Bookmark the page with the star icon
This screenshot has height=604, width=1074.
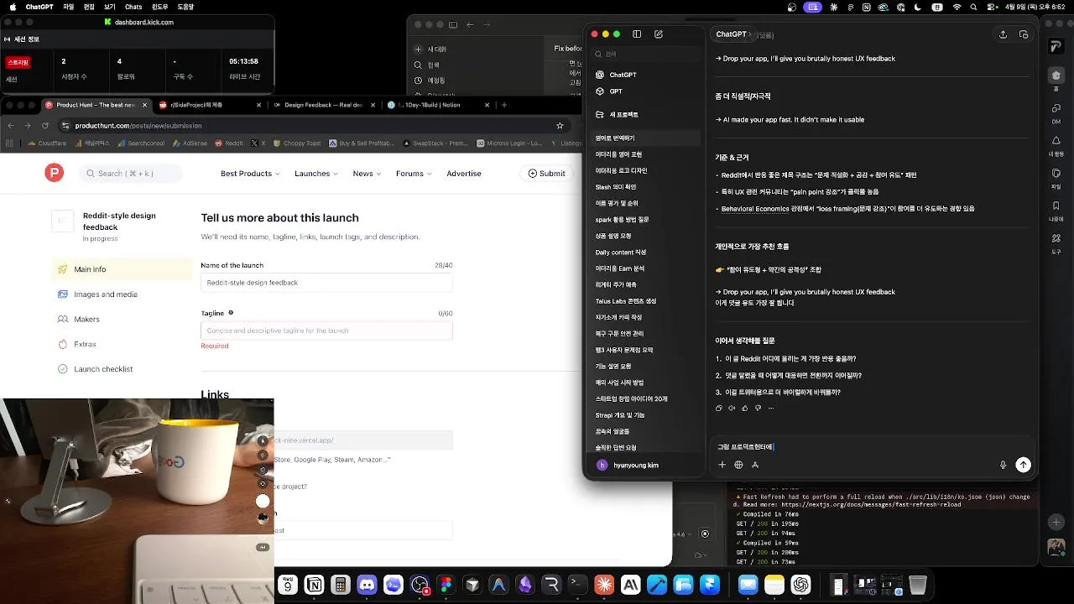coord(560,126)
